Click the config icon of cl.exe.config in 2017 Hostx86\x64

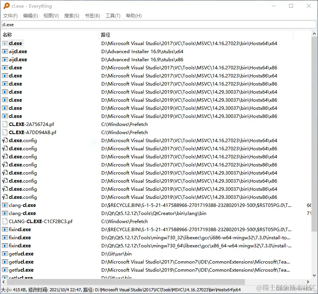[x=5, y=157]
